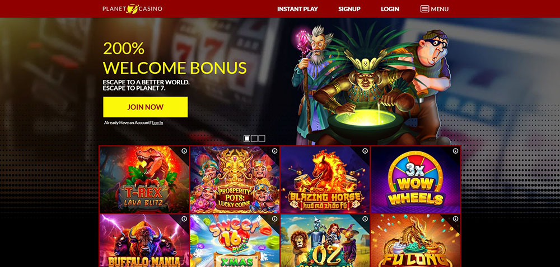Select the second carousel slide indicator
560x267 pixels.
tap(254, 139)
